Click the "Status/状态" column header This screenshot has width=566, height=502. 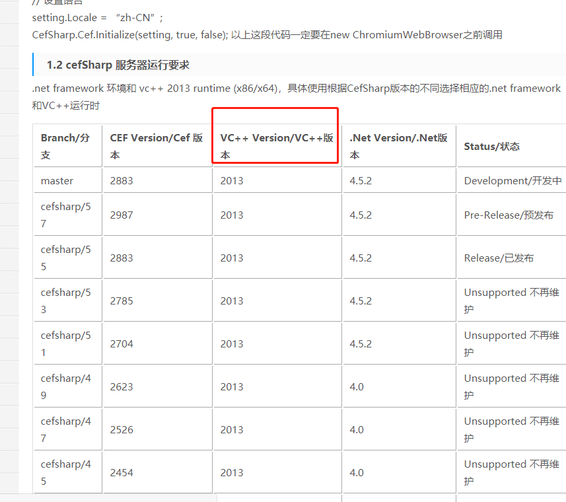pos(511,146)
